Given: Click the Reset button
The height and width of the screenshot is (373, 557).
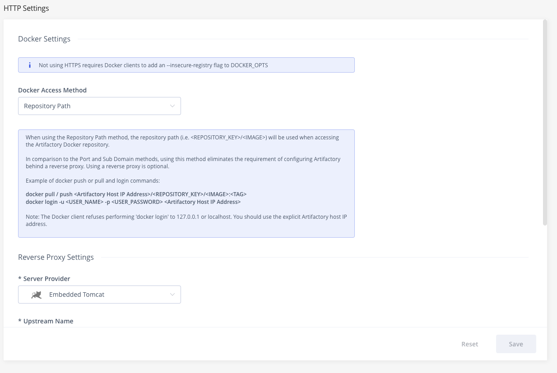Looking at the screenshot, I should pyautogui.click(x=469, y=344).
